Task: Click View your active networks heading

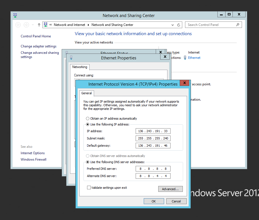Action: pos(94,42)
